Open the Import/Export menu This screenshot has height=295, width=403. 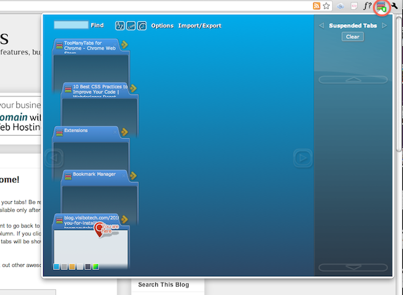200,26
